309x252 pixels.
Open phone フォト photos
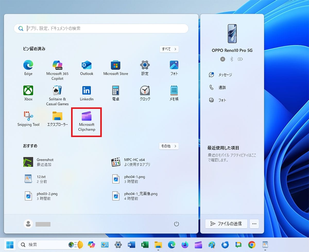(x=217, y=100)
